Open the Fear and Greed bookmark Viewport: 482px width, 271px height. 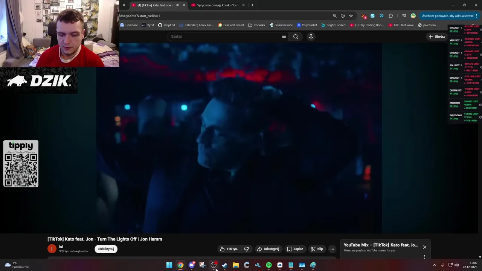[231, 25]
